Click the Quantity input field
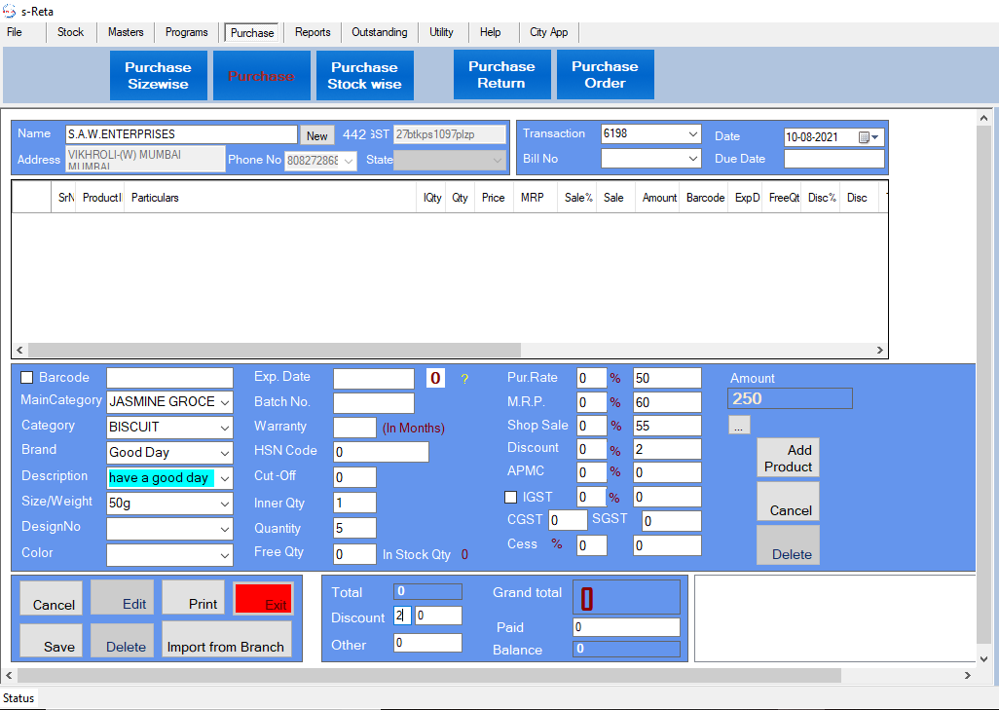This screenshot has width=999, height=710. click(x=354, y=528)
